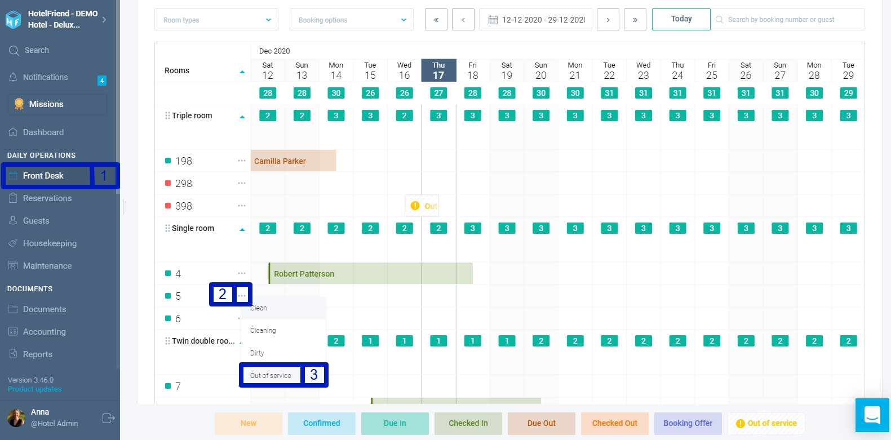
Task: Go to previous period arrow
Action: coord(463,20)
